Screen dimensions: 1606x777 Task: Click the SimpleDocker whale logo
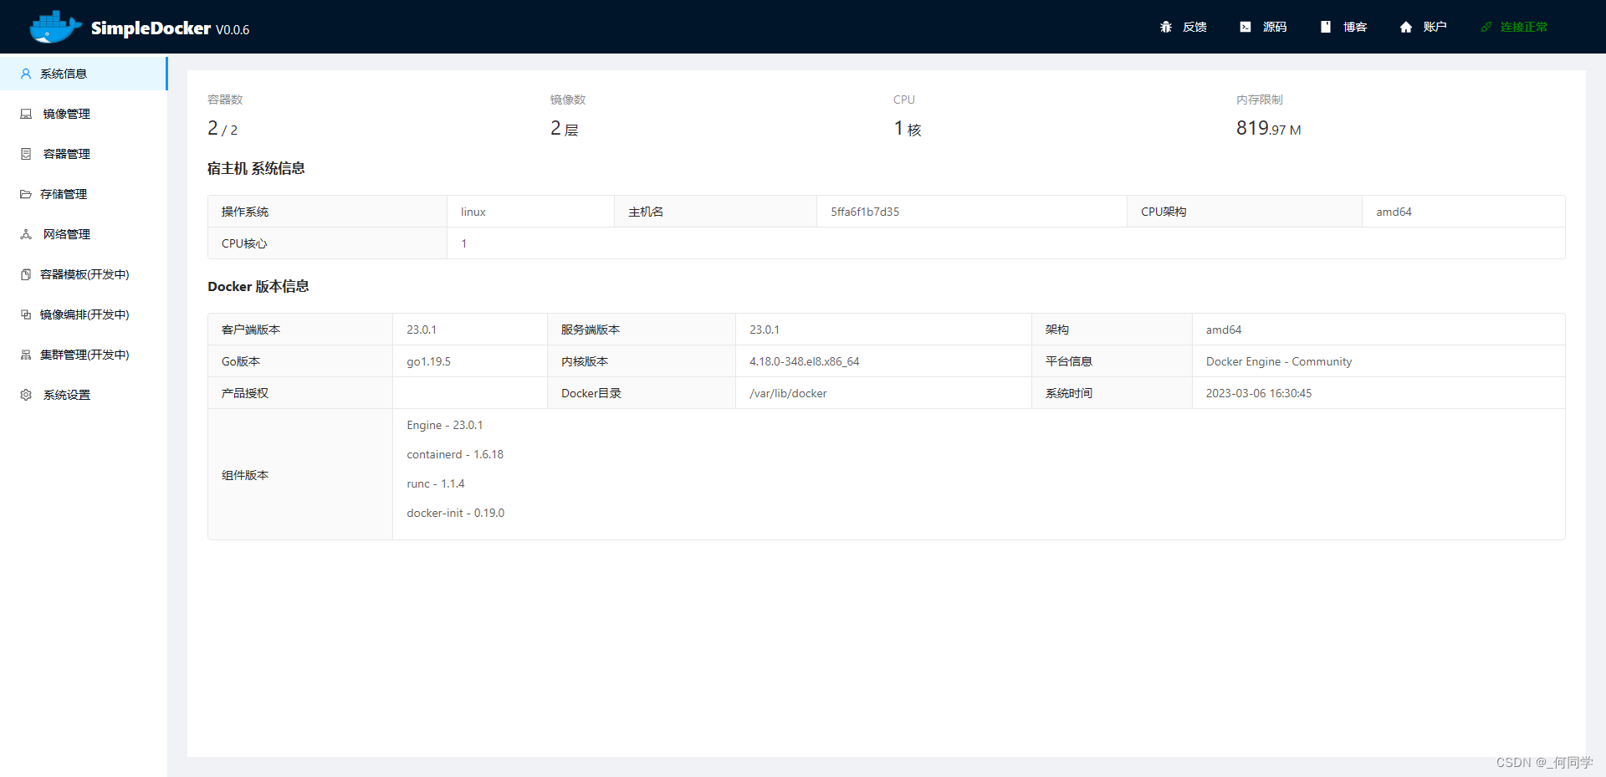coord(54,27)
